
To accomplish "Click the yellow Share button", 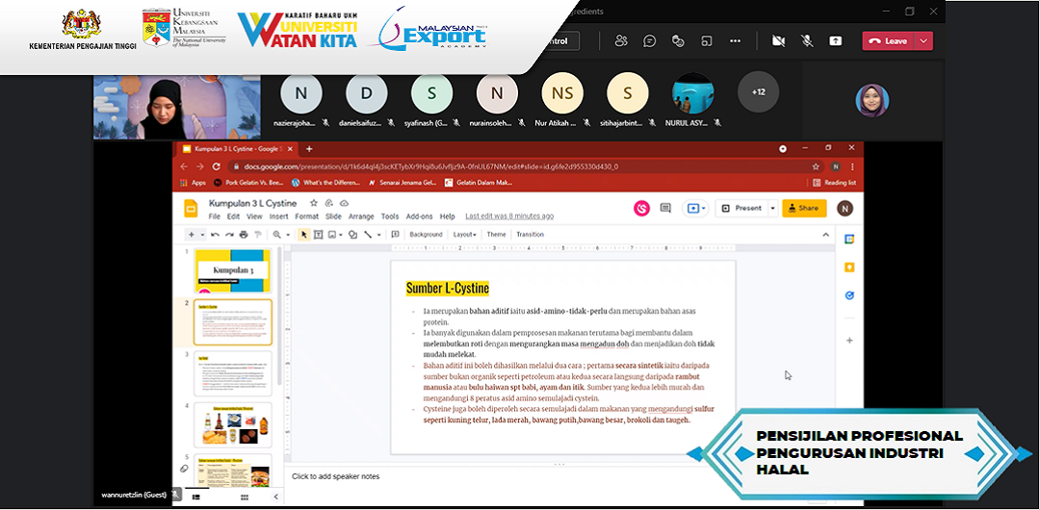I will [x=803, y=208].
